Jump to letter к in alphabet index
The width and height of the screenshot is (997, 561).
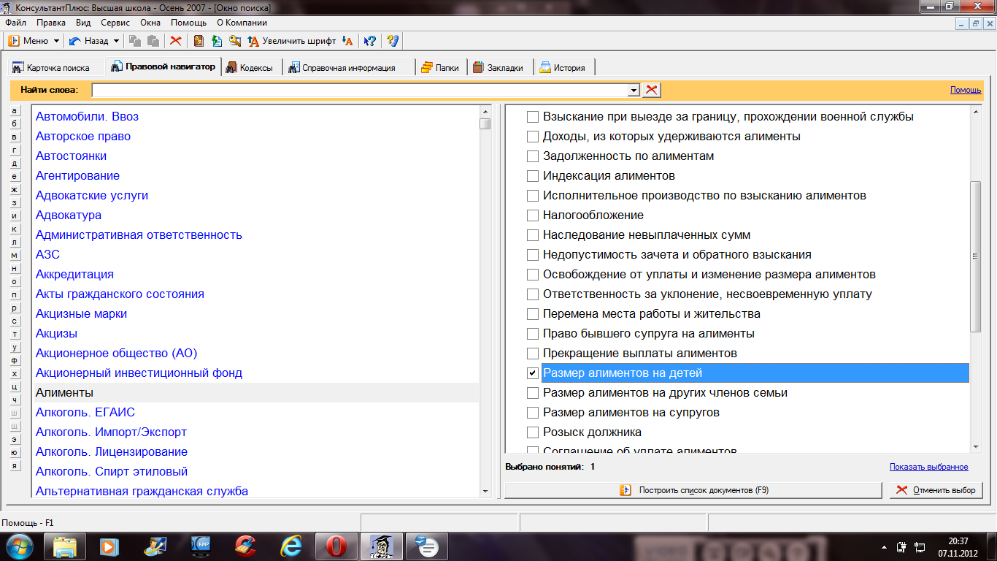click(15, 229)
